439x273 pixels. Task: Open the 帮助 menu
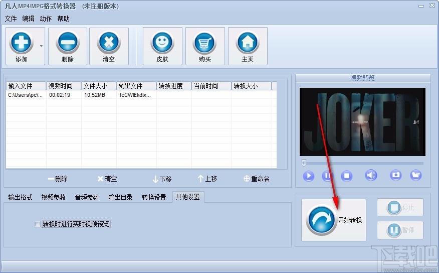(x=63, y=19)
